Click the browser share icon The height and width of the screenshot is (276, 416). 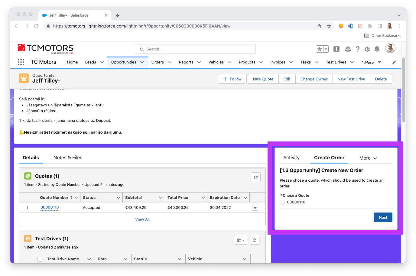coord(319,26)
